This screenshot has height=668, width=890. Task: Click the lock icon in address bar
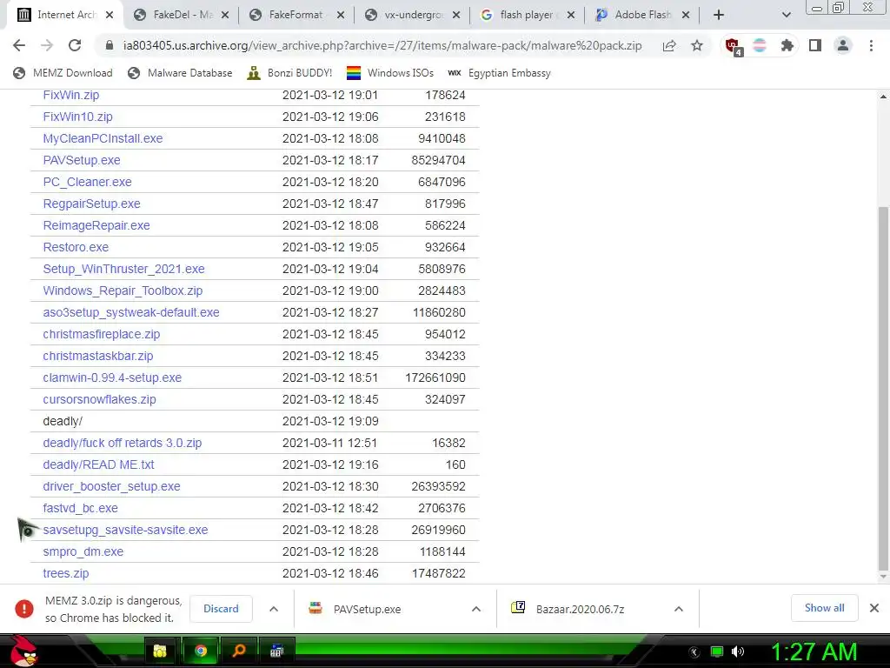(x=110, y=45)
